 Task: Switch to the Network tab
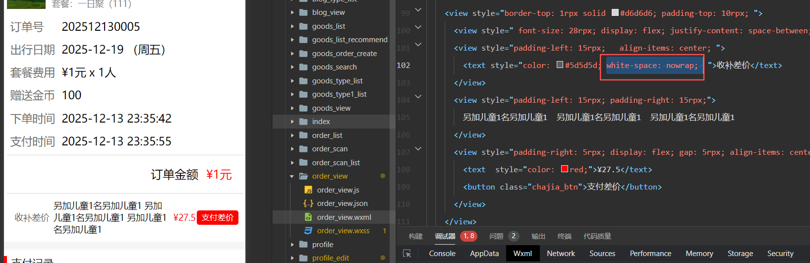(x=561, y=254)
